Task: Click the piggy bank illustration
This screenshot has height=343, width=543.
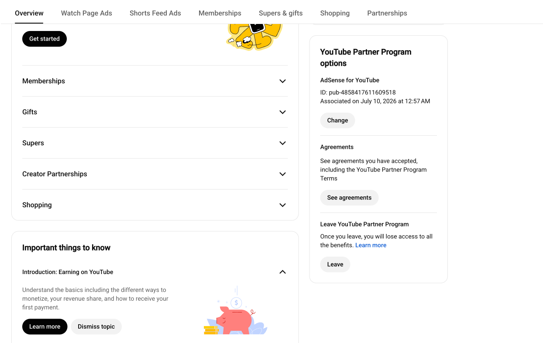Action: (x=236, y=310)
